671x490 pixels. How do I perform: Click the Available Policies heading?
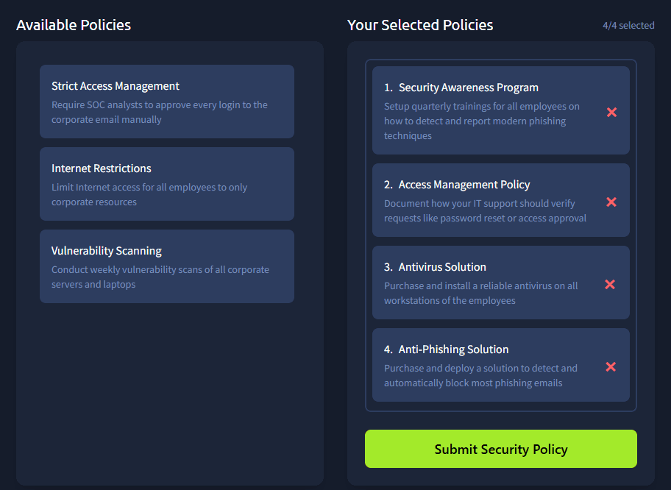[x=74, y=25]
